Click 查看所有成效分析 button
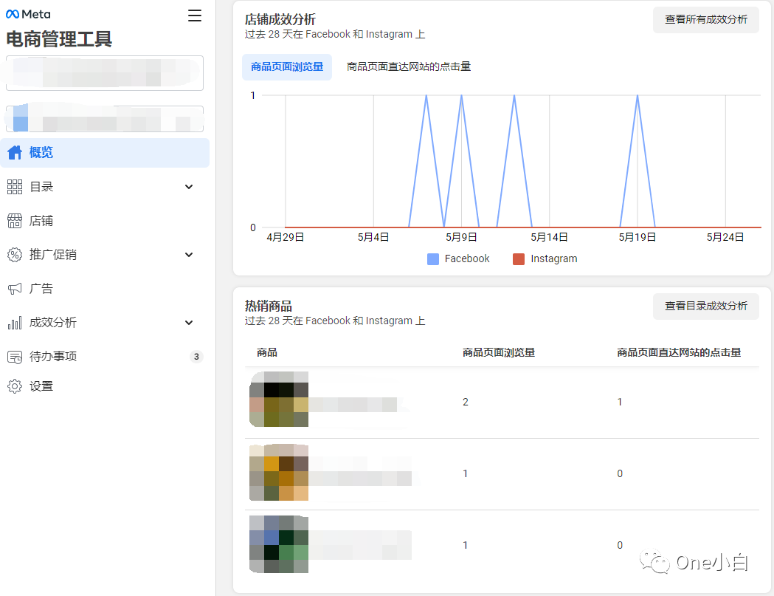Screen dimensions: 774x596 click(705, 20)
